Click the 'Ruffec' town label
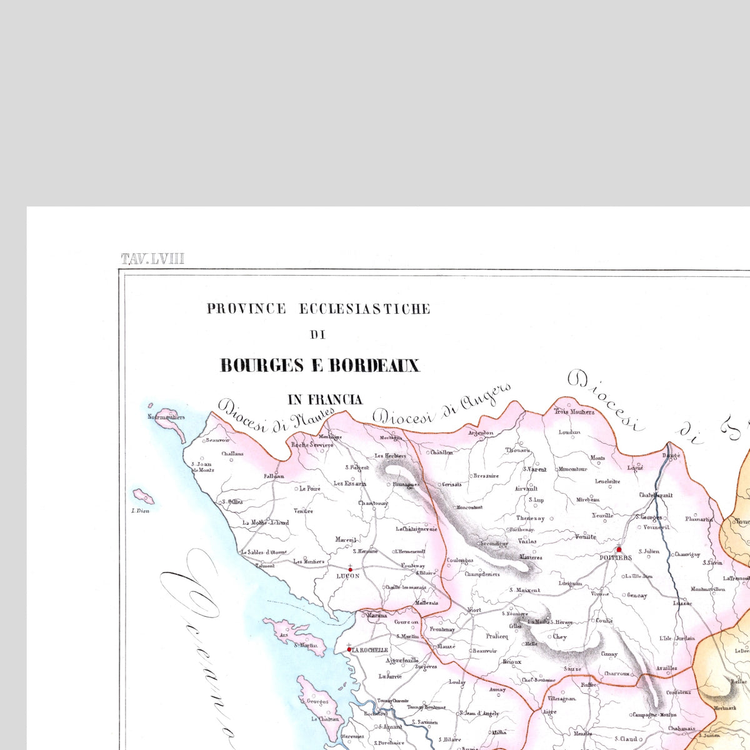750x750 pixels. [588, 684]
